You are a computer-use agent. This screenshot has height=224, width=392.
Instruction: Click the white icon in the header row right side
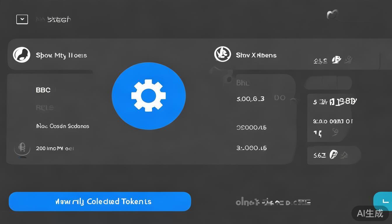[336, 60]
